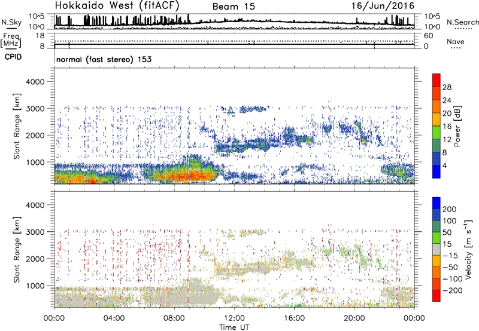This screenshot has width=479, height=331.
Task: Click the date '16/Jun/2016'
Action: tap(383, 6)
